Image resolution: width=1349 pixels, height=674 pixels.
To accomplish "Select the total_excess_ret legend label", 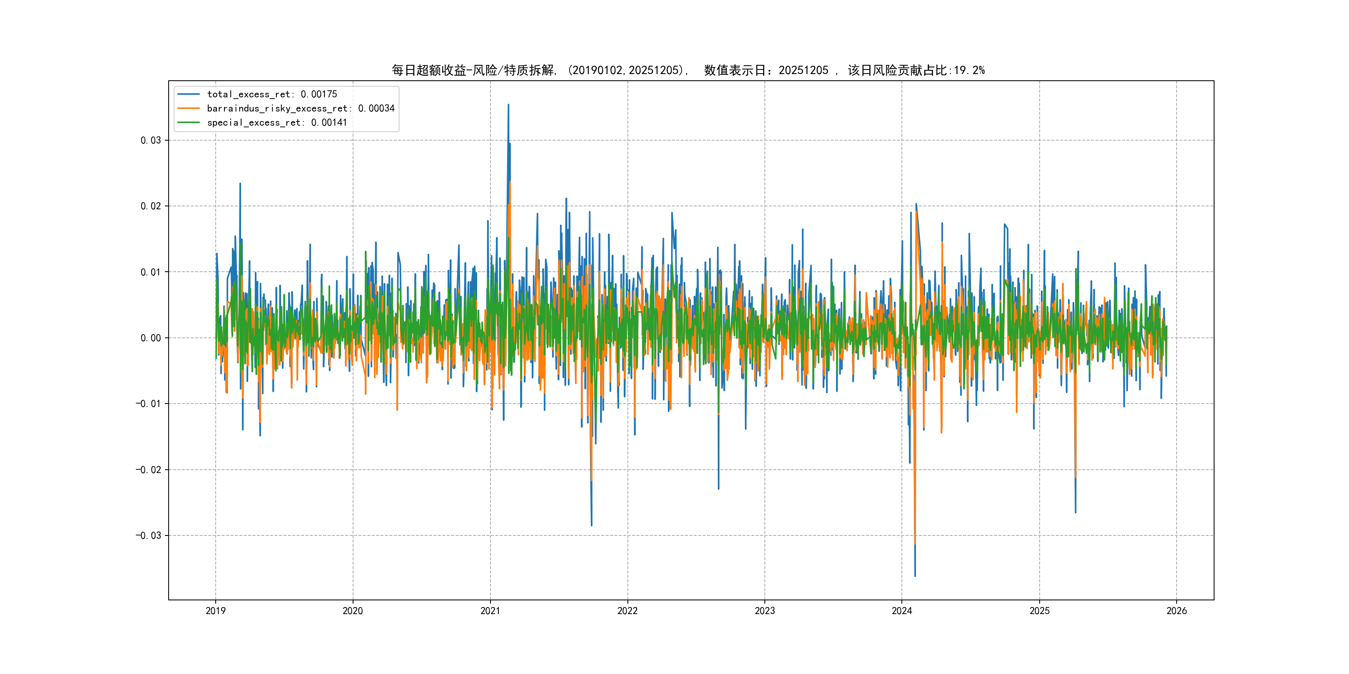I will click(272, 94).
